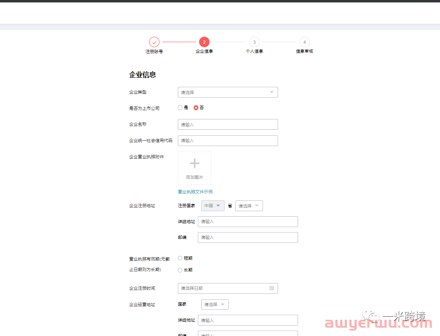Choose 长期 for business license validity
Image resolution: width=440 pixels, height=336 pixels.
180,270
